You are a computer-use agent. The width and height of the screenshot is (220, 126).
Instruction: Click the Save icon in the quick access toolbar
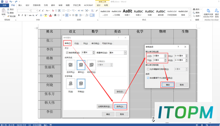click(7, 1)
